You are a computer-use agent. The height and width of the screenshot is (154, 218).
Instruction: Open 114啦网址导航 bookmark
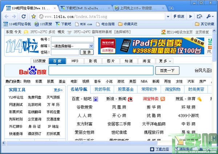17,24
